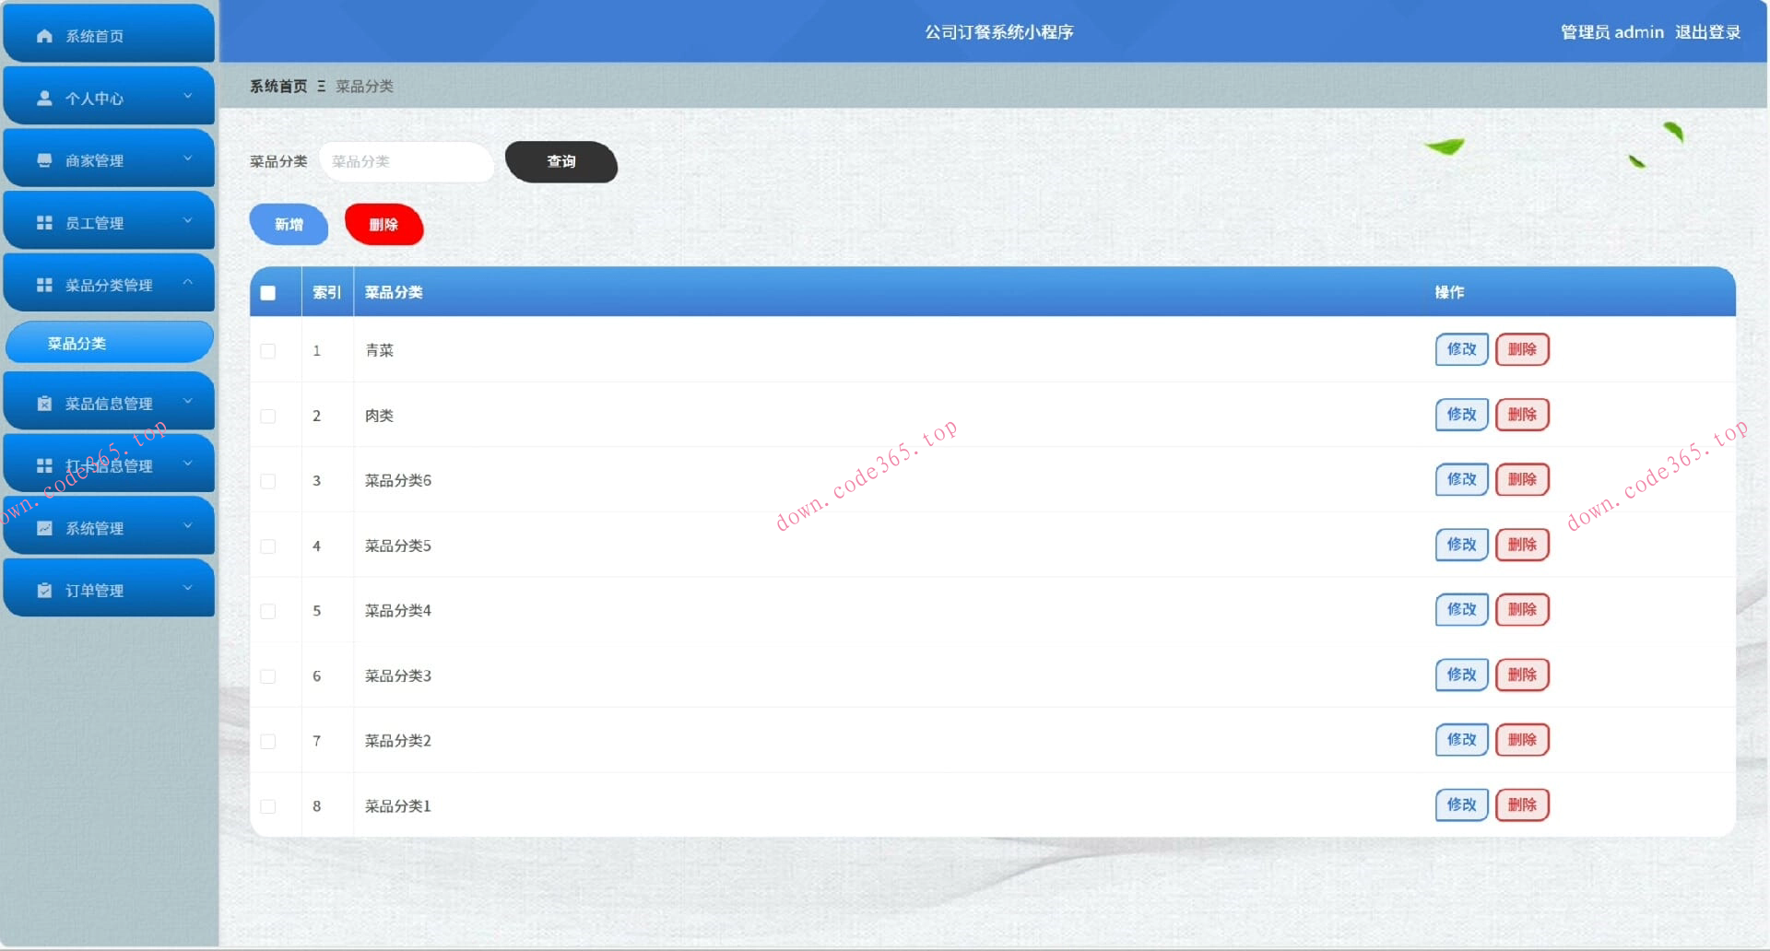Click 删除 for the 肉类 row
Image resolution: width=1770 pixels, height=951 pixels.
(x=1522, y=415)
